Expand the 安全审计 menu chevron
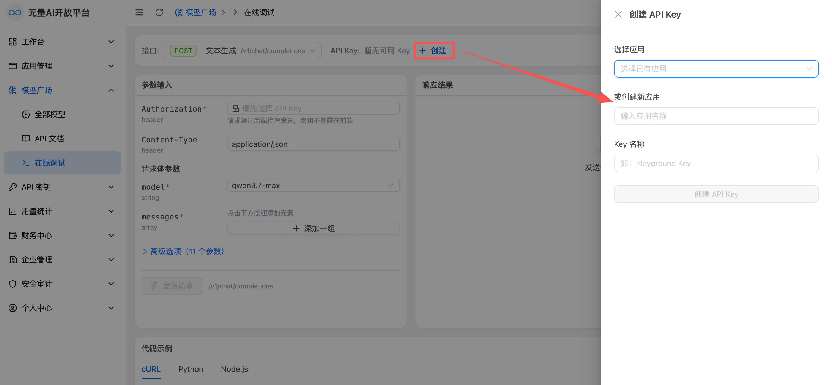The image size is (832, 385). 111,284
